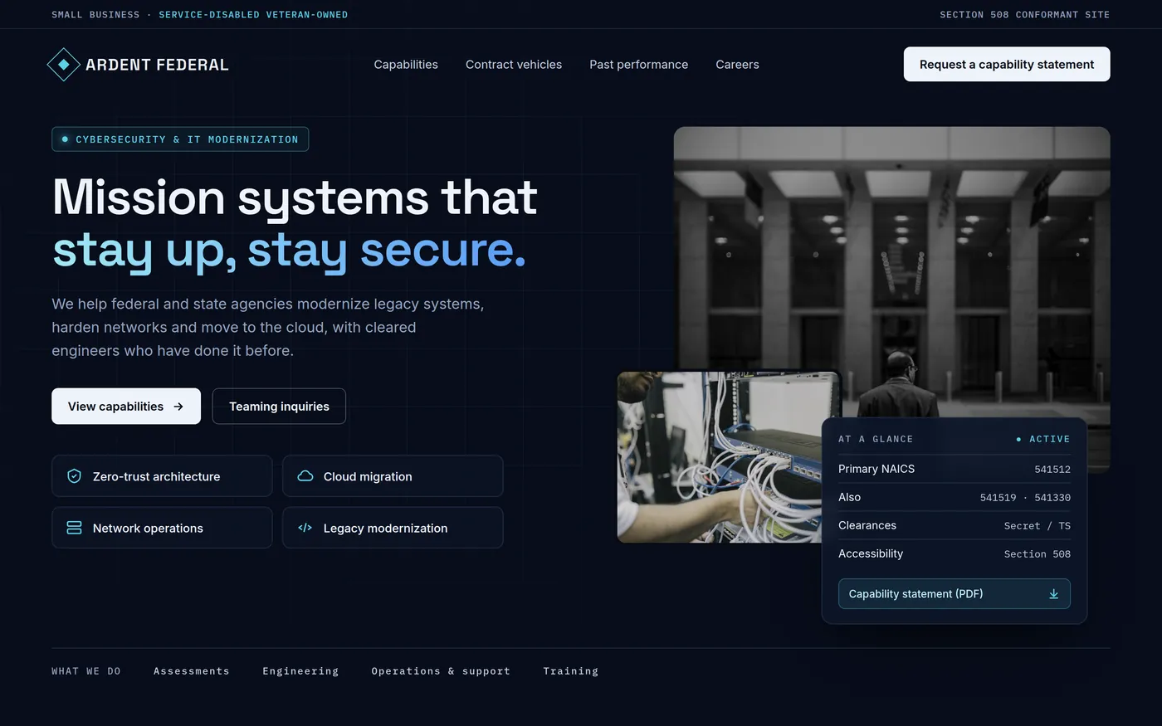This screenshot has width=1162, height=726.
Task: Click the shield icon beside Zero-trust architecture
Action: pos(74,476)
